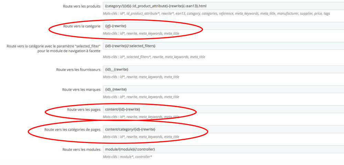Click the 'Route vers les produits' input field

click(x=223, y=6)
